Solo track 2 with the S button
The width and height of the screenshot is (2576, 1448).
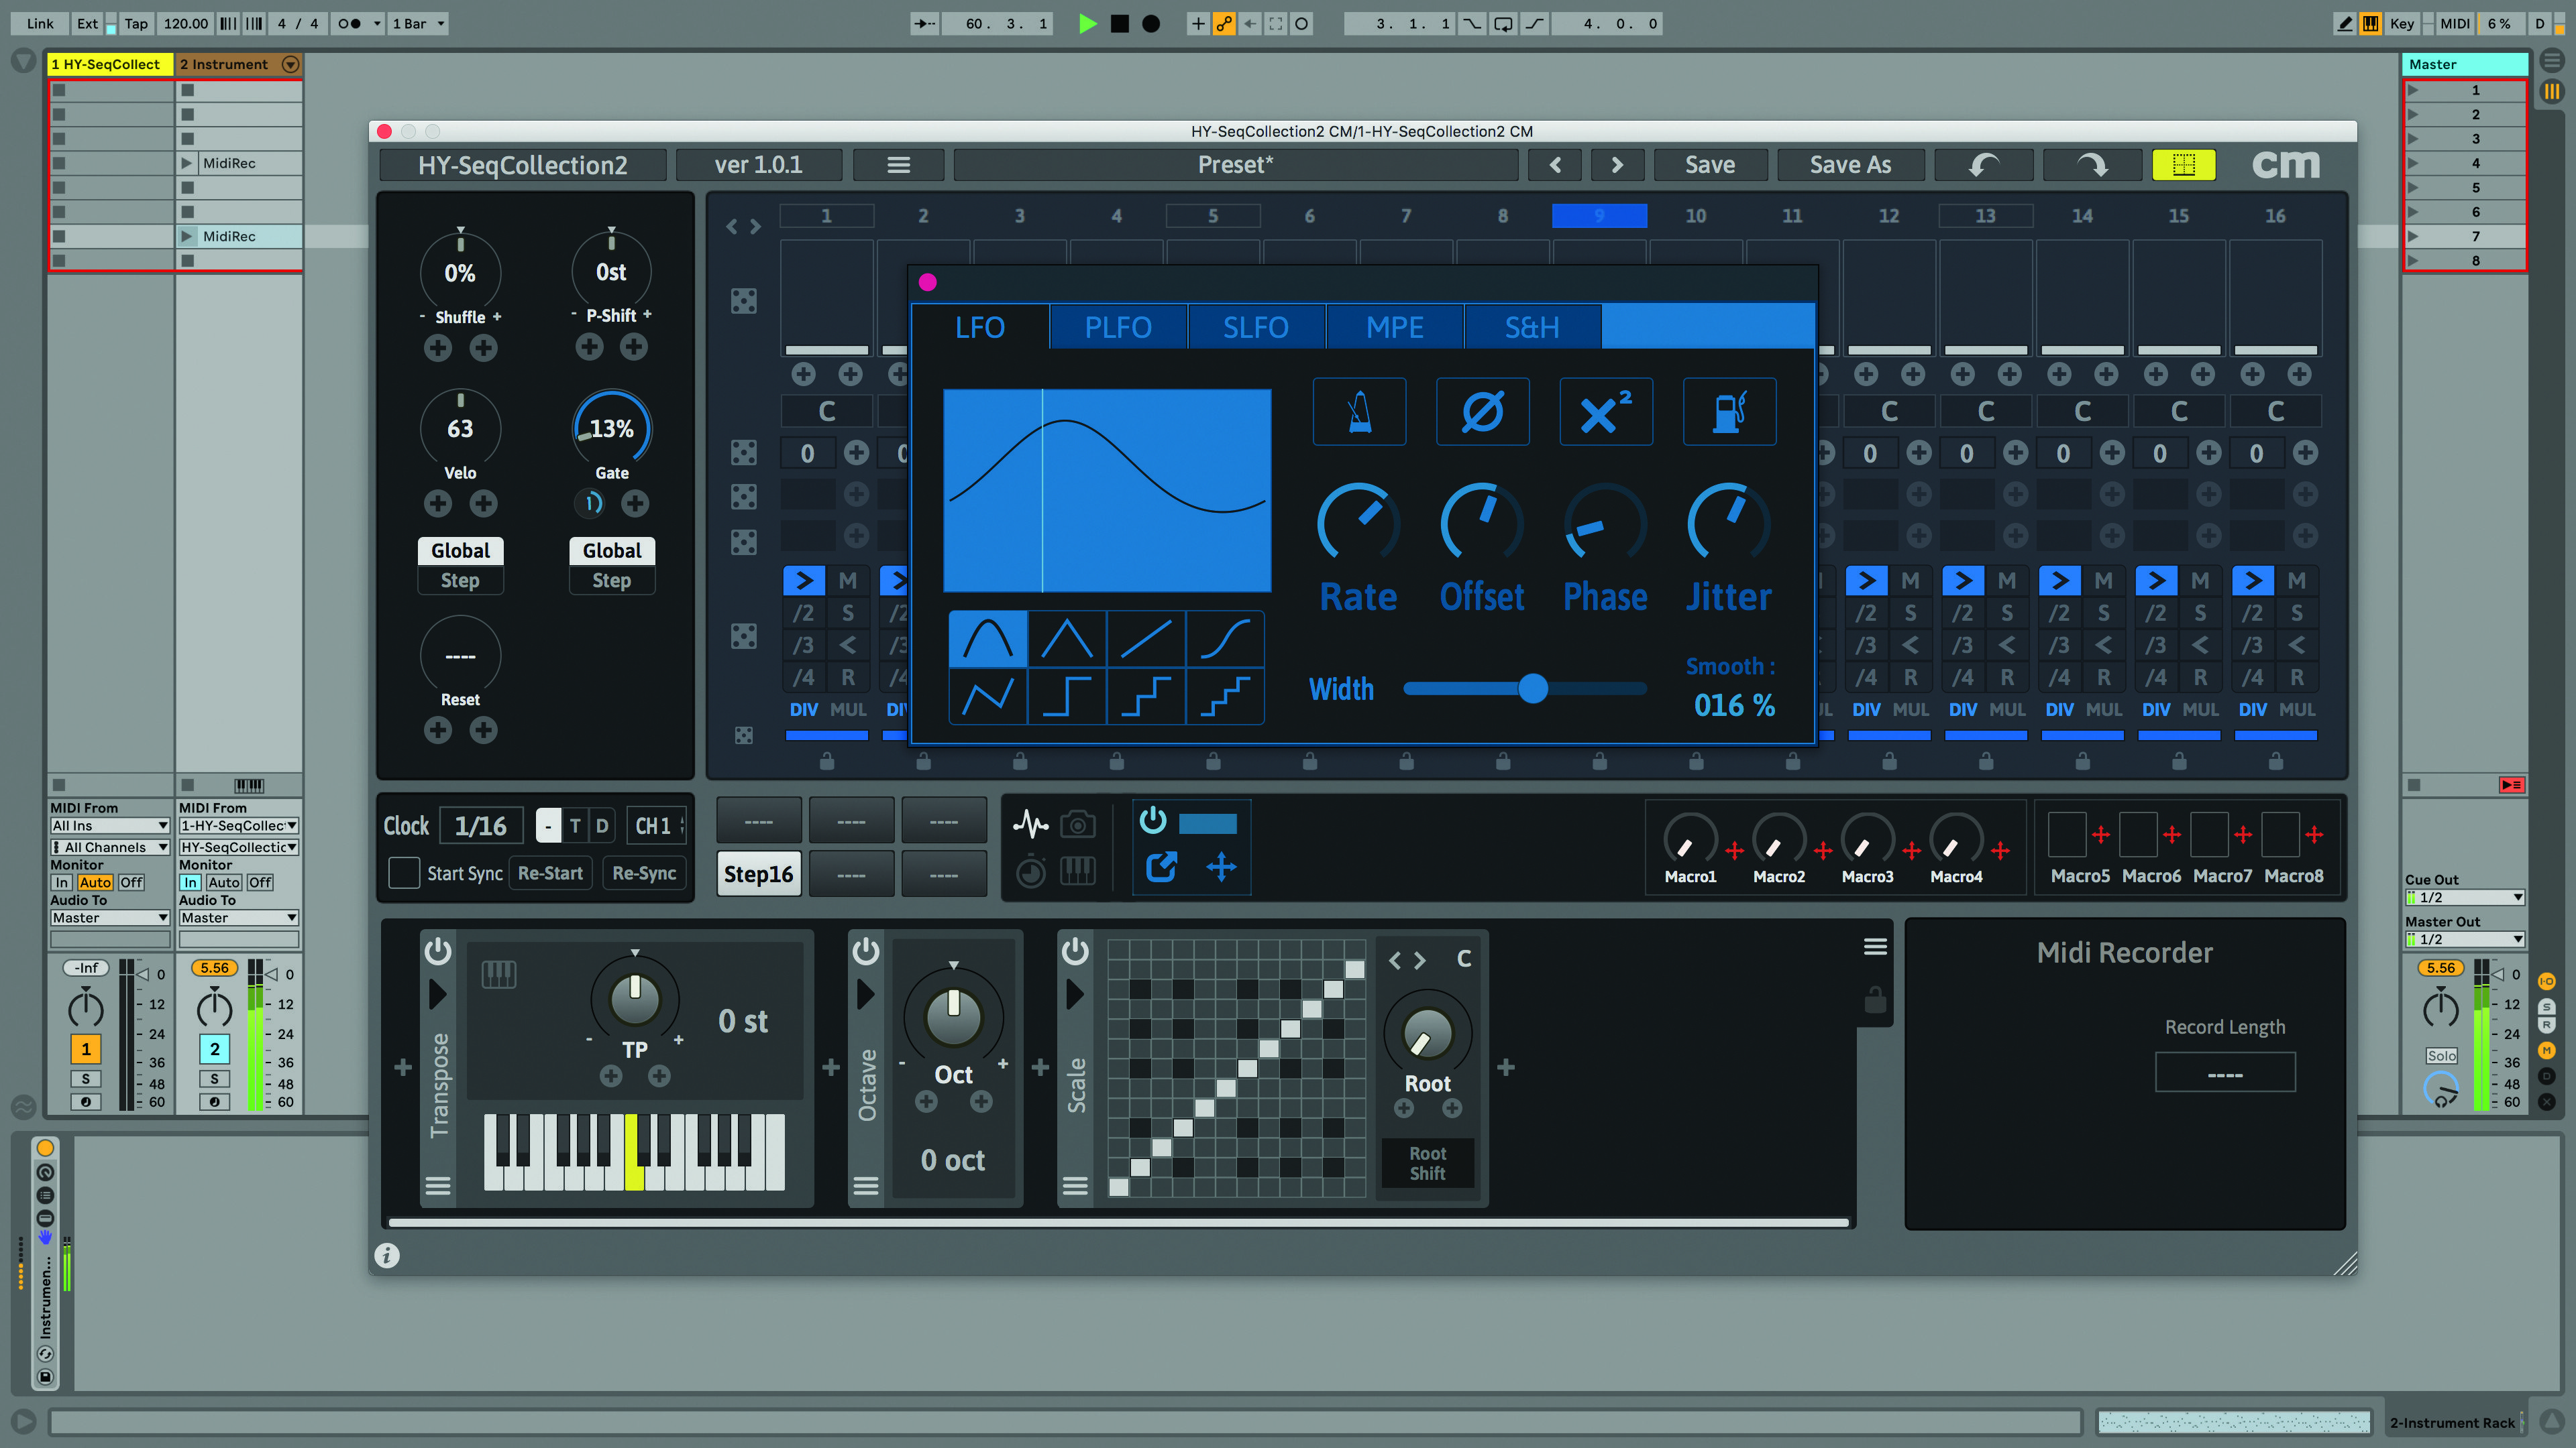pyautogui.click(x=214, y=1079)
